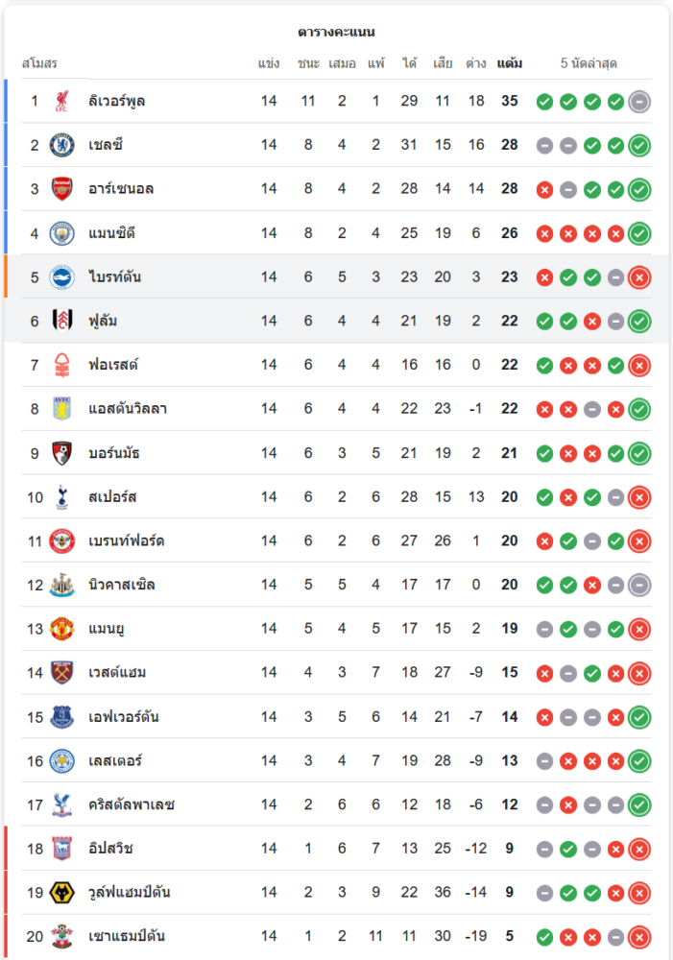
Task: Click the Newcastle club crest icon
Action: [x=61, y=585]
